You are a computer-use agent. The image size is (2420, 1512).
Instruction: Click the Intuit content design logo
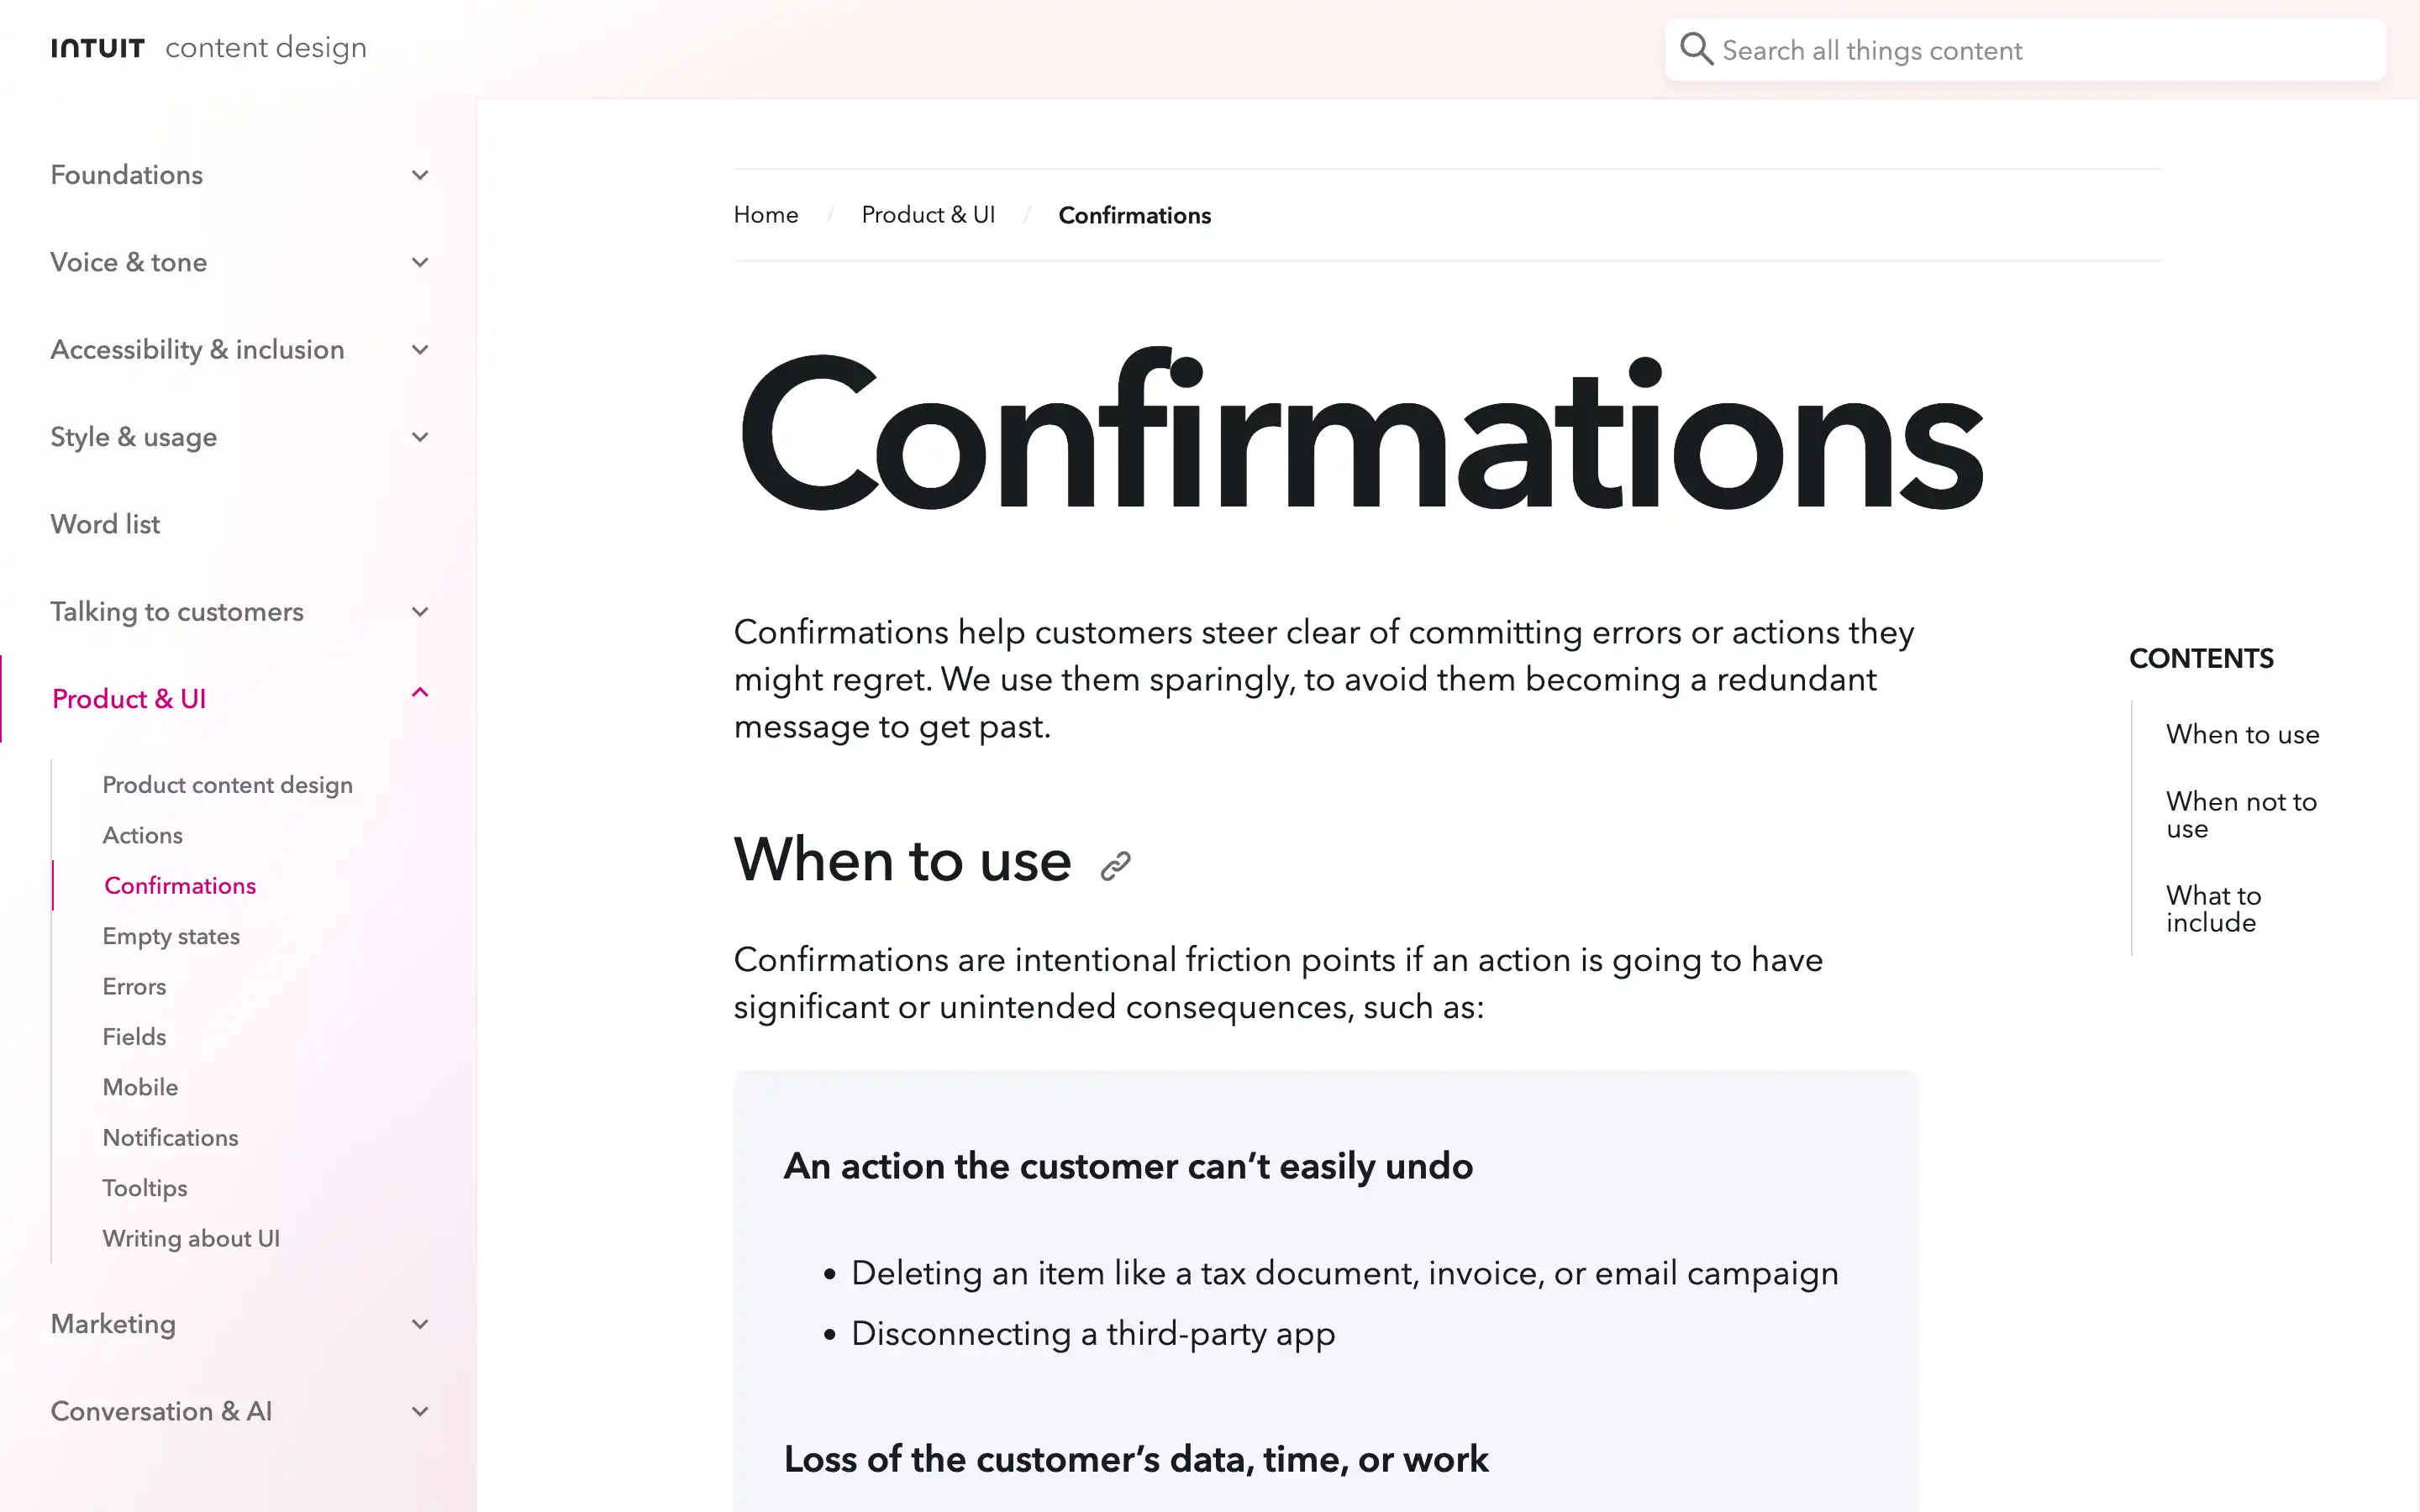coord(207,47)
